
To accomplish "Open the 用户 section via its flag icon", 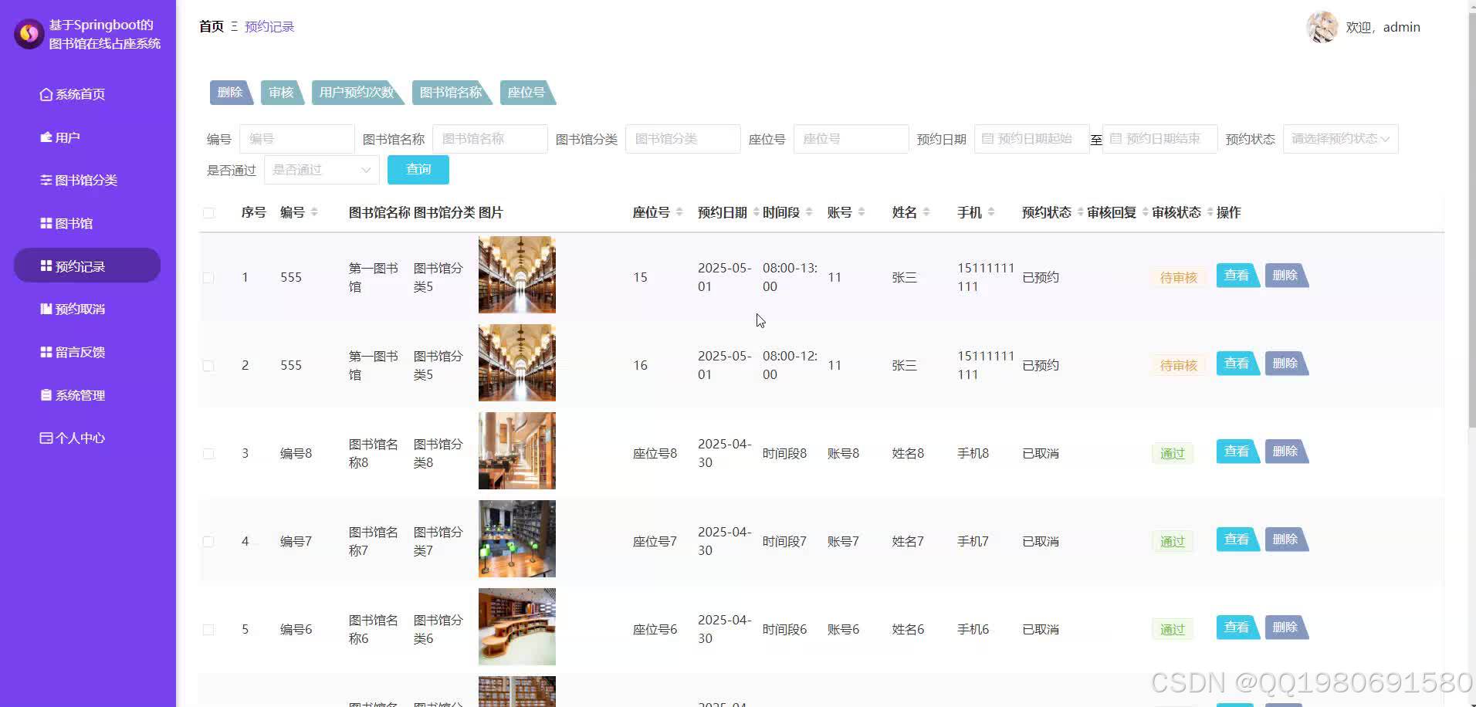I will [x=46, y=137].
